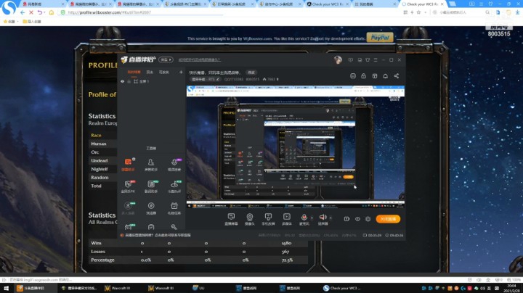Image resolution: width=523 pixels, height=293 pixels.
Task: Open the padlock icon in the top-right stream toolbar
Action: [x=364, y=76]
